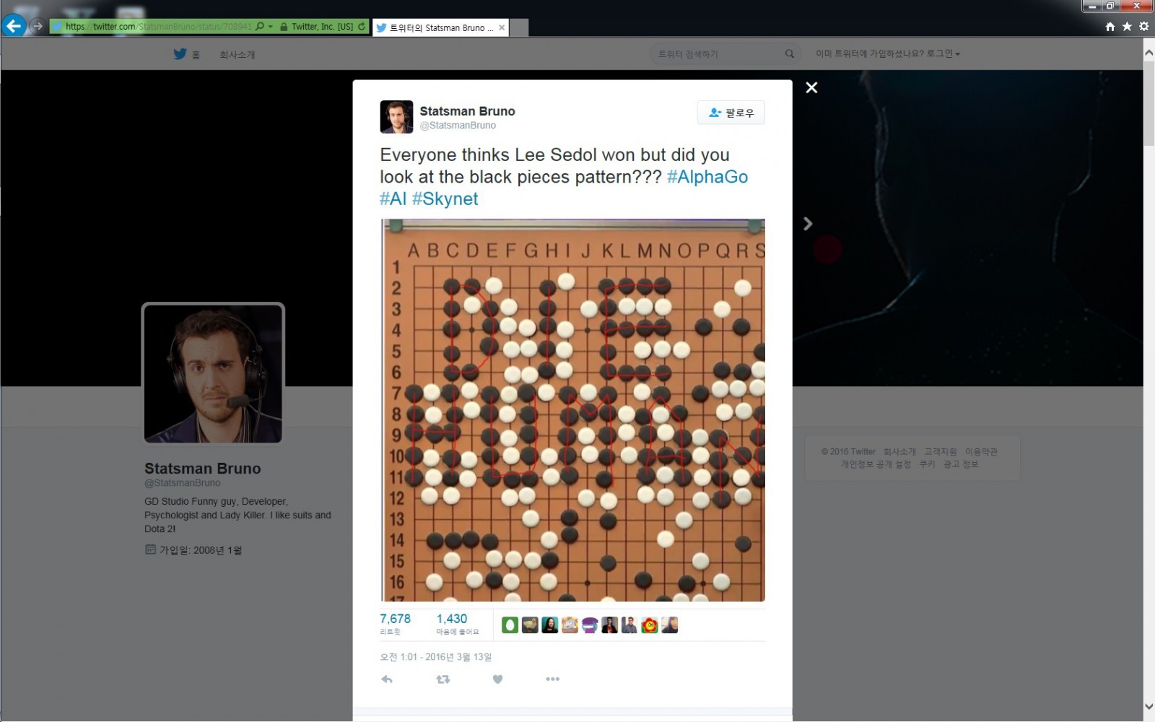
Task: Click the lock security icon in the address bar
Action: 284,27
